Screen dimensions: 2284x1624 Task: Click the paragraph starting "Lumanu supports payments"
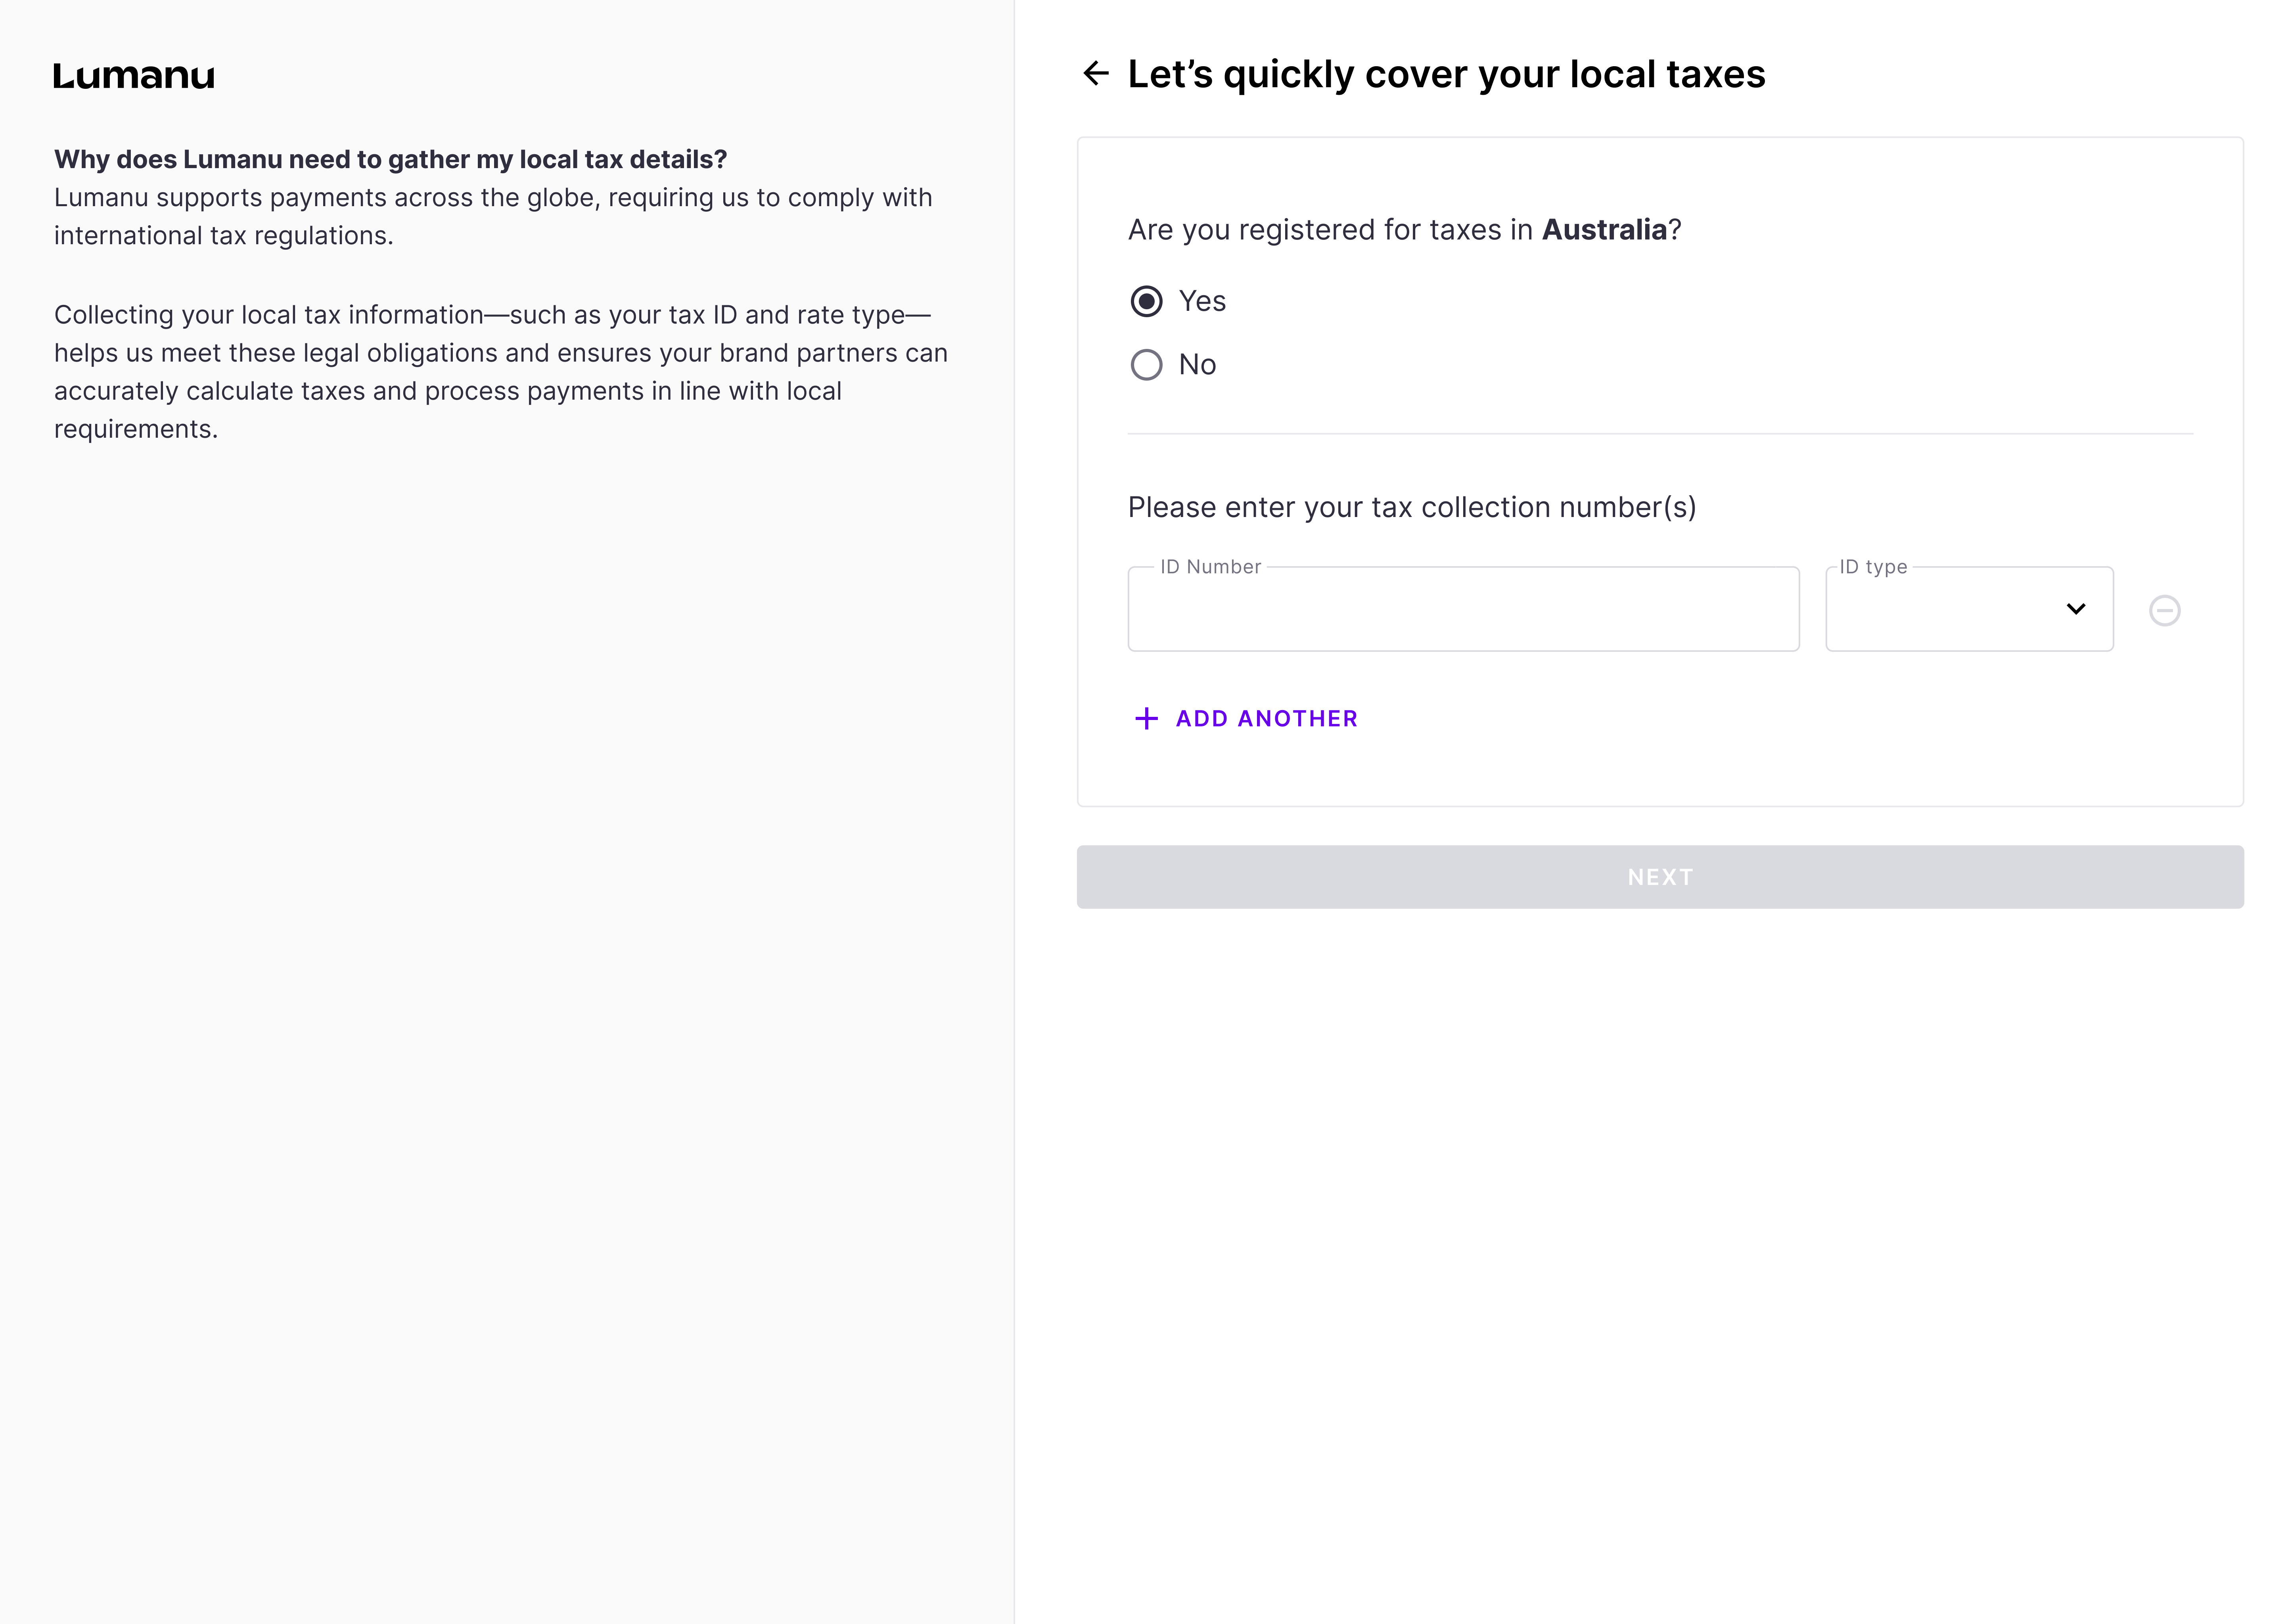pos(492,216)
